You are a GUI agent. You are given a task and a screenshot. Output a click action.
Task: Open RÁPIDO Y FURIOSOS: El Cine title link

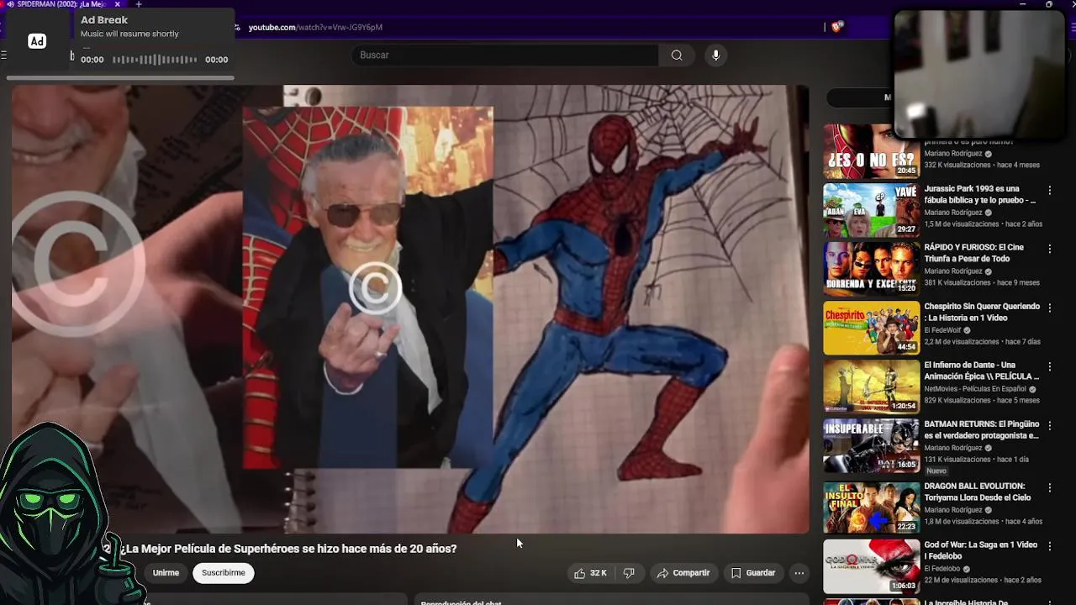click(974, 254)
